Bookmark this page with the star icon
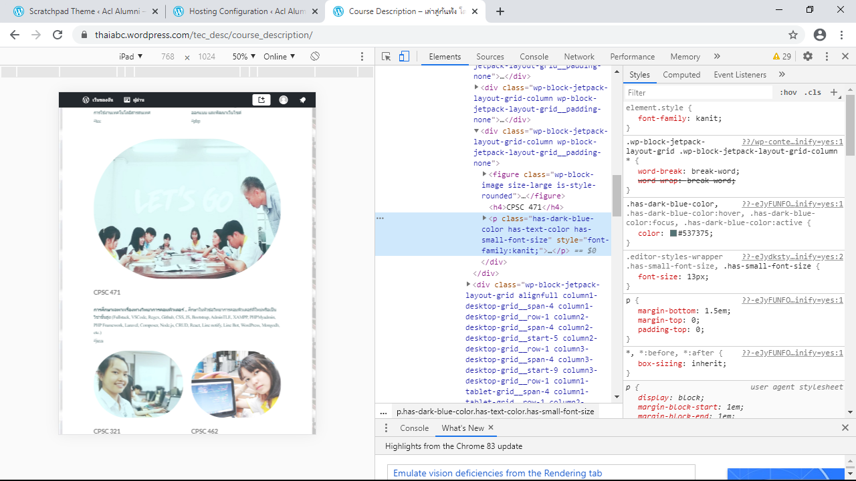This screenshot has width=856, height=481. coord(793,35)
